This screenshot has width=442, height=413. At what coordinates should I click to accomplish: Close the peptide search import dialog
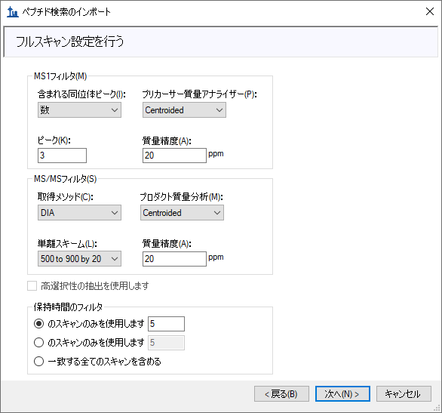(430, 11)
